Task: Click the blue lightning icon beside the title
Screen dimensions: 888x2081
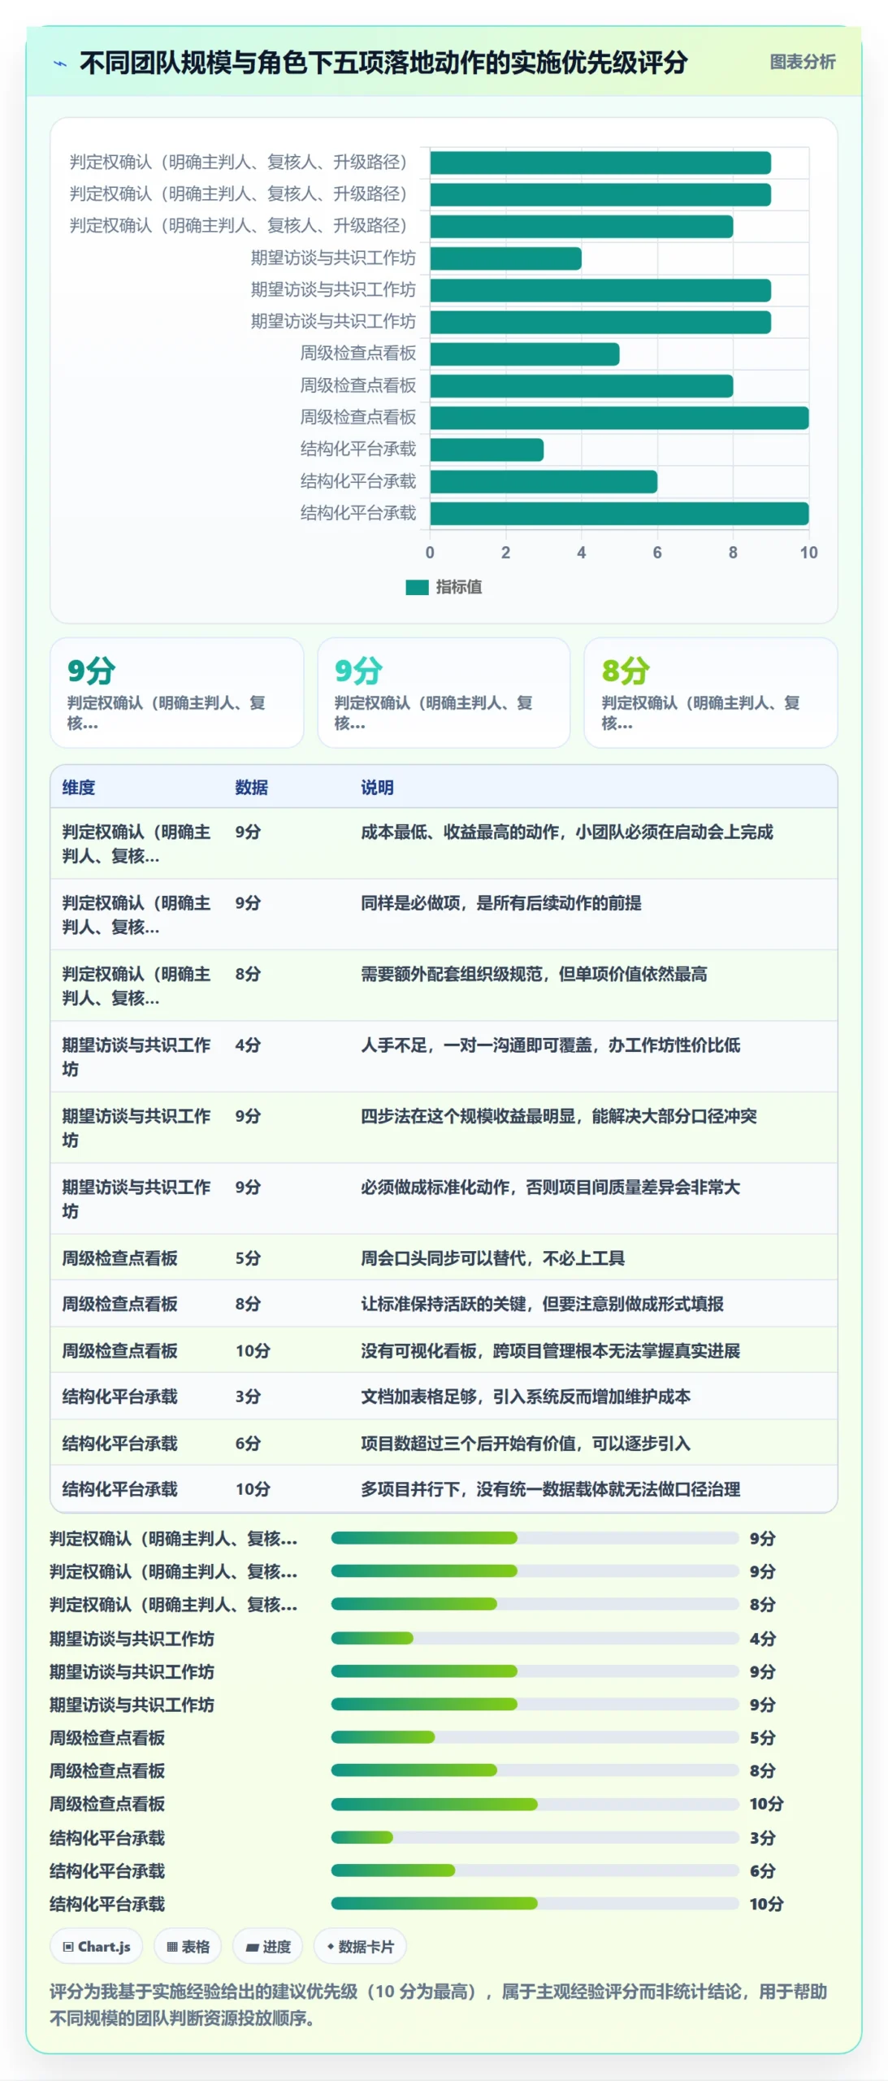Action: click(x=60, y=63)
